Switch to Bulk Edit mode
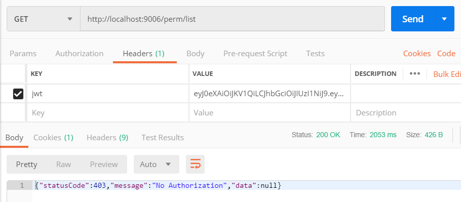Image resolution: width=461 pixels, height=202 pixels. pos(447,74)
